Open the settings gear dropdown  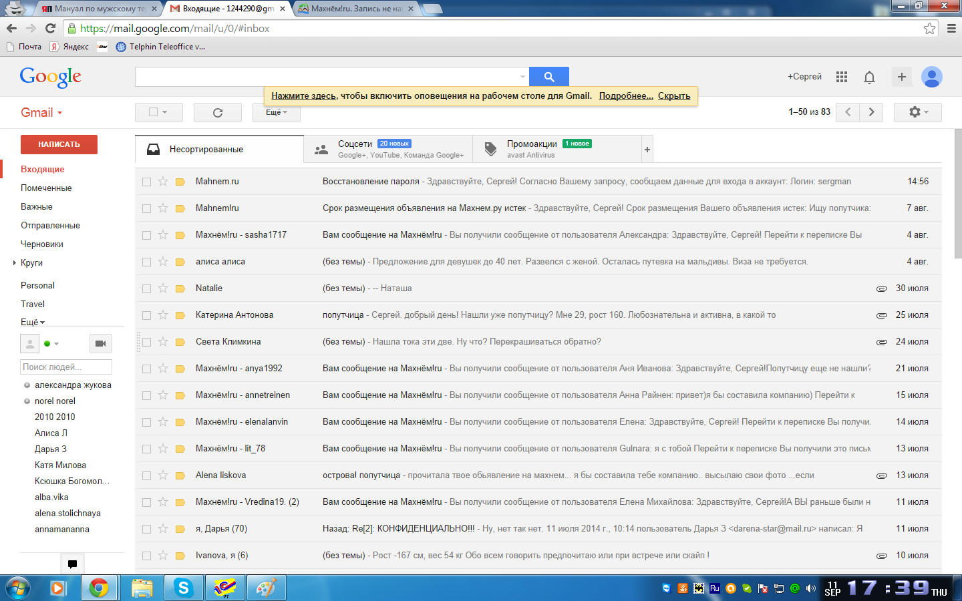(918, 112)
